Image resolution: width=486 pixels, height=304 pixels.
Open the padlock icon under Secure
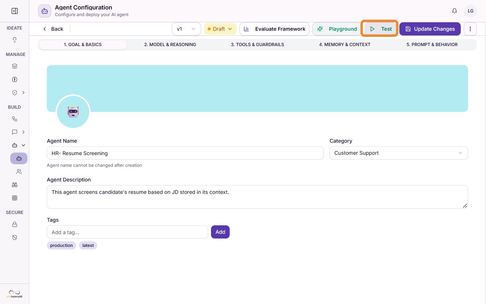pos(15,224)
